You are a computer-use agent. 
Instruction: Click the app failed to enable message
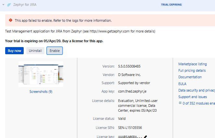pos(63,20)
